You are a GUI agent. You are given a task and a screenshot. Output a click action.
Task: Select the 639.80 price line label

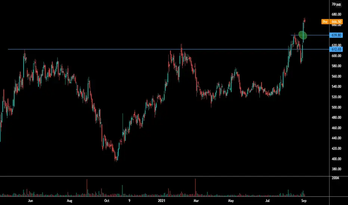pyautogui.click(x=336, y=35)
